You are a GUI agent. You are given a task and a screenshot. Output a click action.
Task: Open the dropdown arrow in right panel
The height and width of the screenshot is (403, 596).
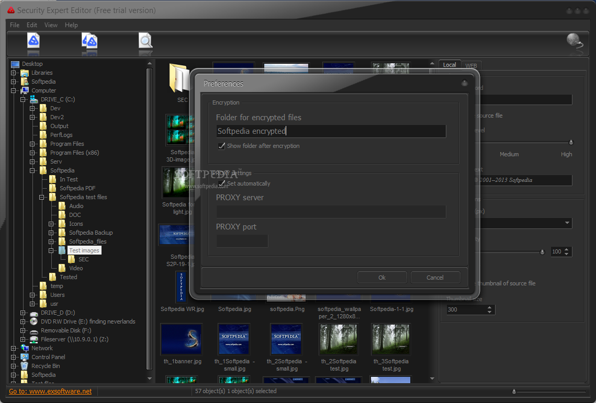pos(567,223)
